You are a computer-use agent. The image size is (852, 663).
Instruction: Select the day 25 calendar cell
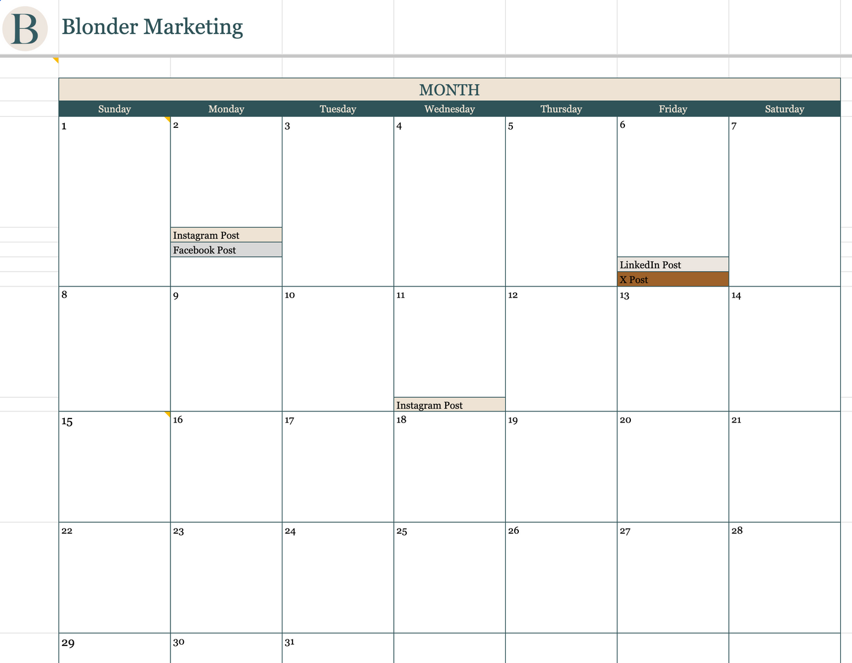tap(449, 578)
